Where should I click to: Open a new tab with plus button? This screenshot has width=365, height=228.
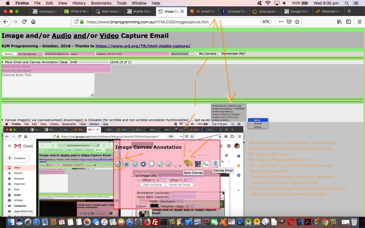(349, 11)
